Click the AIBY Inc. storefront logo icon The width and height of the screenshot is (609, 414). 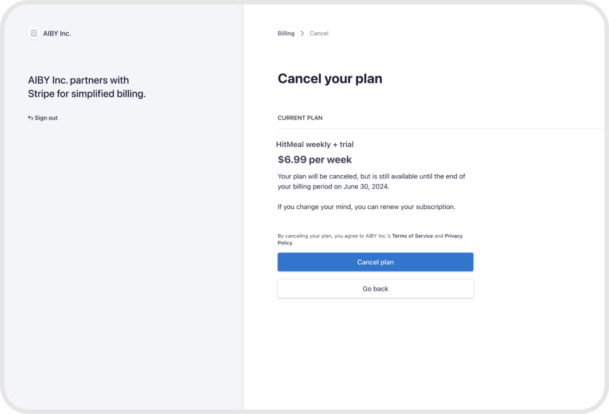34,33
